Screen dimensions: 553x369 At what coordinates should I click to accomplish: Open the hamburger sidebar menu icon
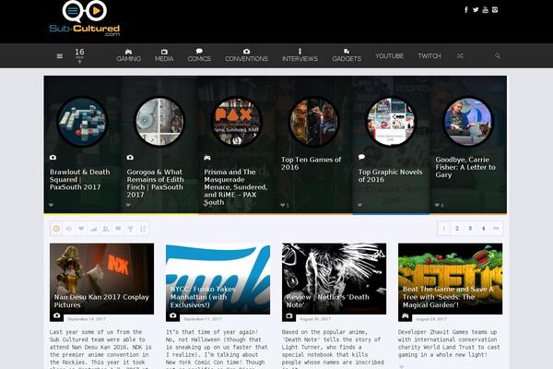60,55
